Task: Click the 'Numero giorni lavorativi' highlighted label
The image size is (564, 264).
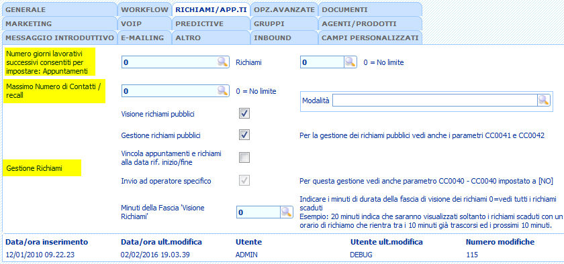Action: pos(50,62)
